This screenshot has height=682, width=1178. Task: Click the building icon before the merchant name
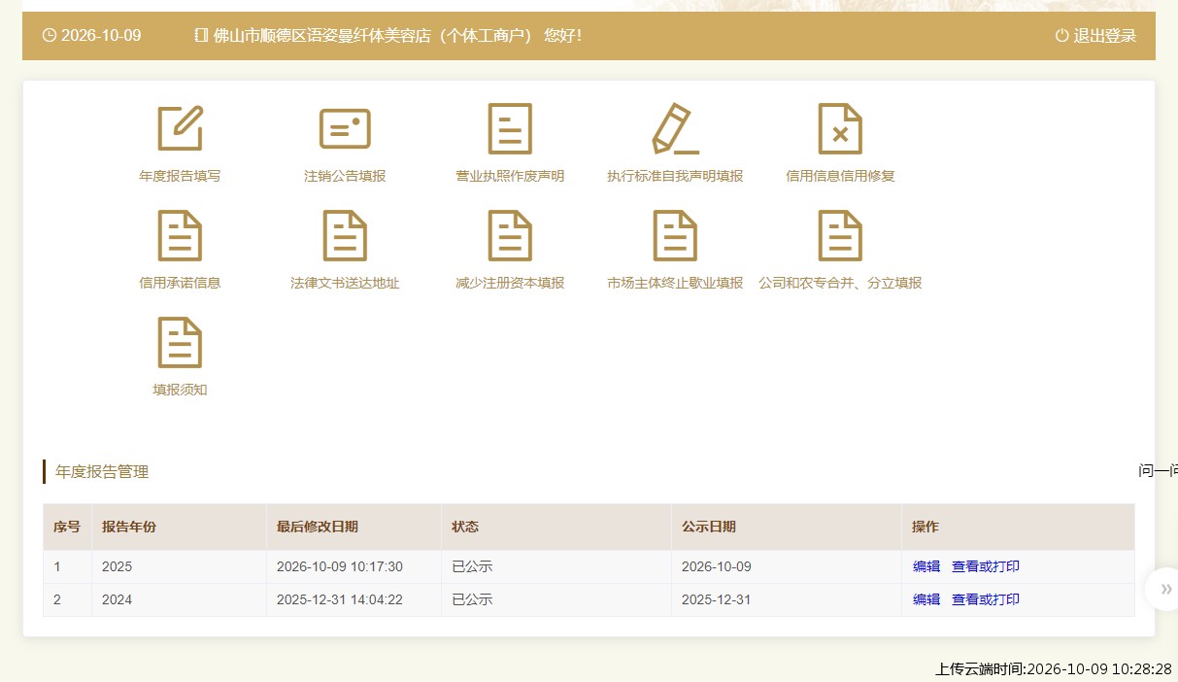[201, 36]
